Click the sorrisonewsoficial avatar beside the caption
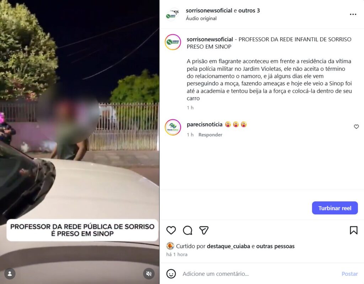This screenshot has height=284, width=364. pyautogui.click(x=173, y=42)
